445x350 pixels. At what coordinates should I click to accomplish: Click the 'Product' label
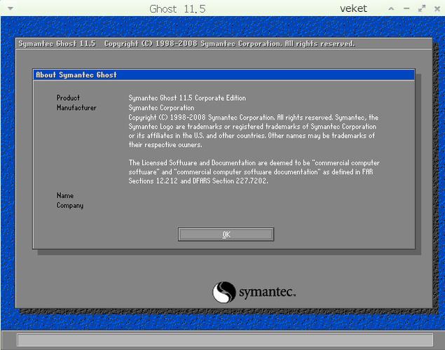pos(68,98)
